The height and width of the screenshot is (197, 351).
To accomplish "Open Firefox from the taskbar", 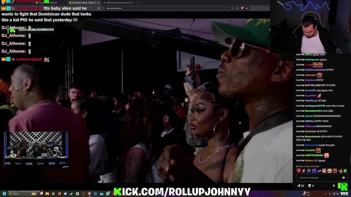I will point(59,194).
